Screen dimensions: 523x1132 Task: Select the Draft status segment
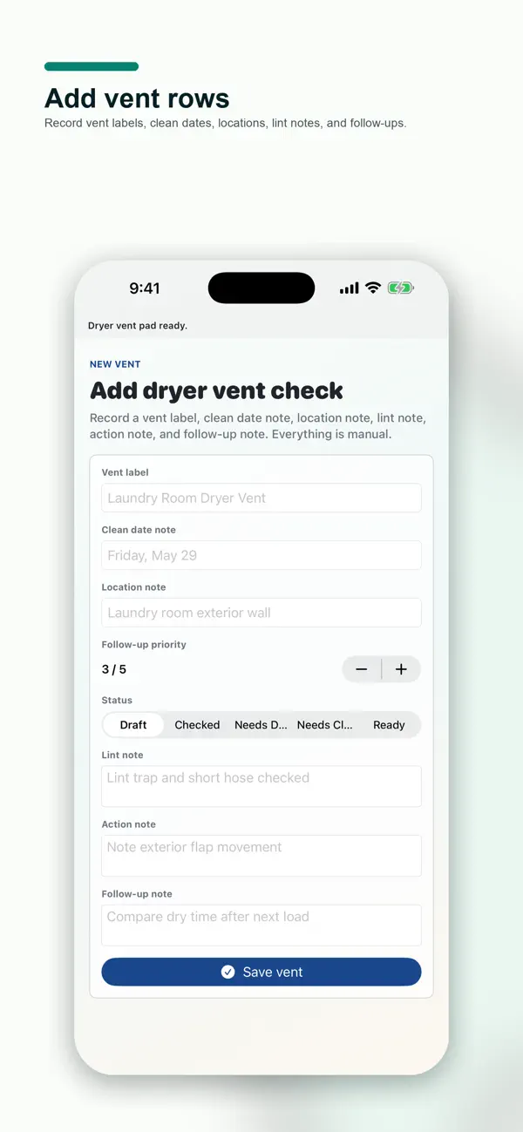pos(133,725)
